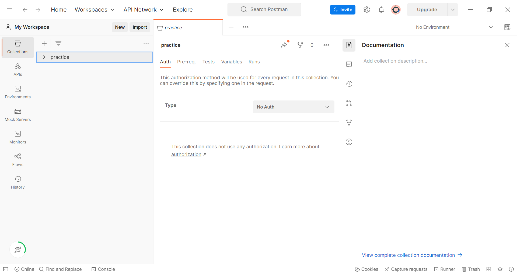Expand the Workspaces dropdown
The width and height of the screenshot is (517, 274).
tap(95, 10)
